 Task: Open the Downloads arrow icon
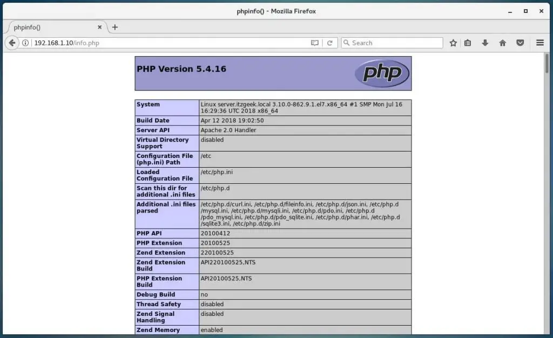[485, 43]
